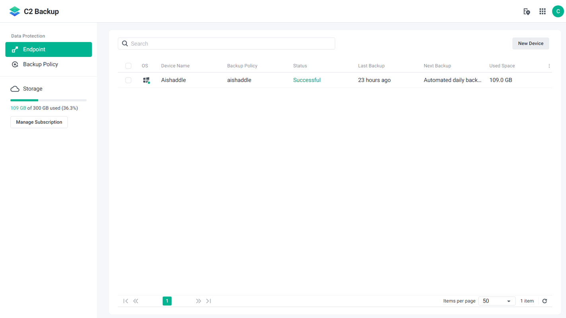
Task: Go to the next page arrow
Action: pyautogui.click(x=198, y=301)
